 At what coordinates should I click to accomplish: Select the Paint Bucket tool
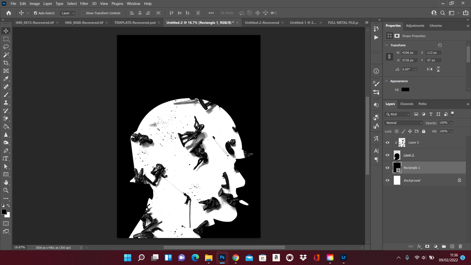6,126
